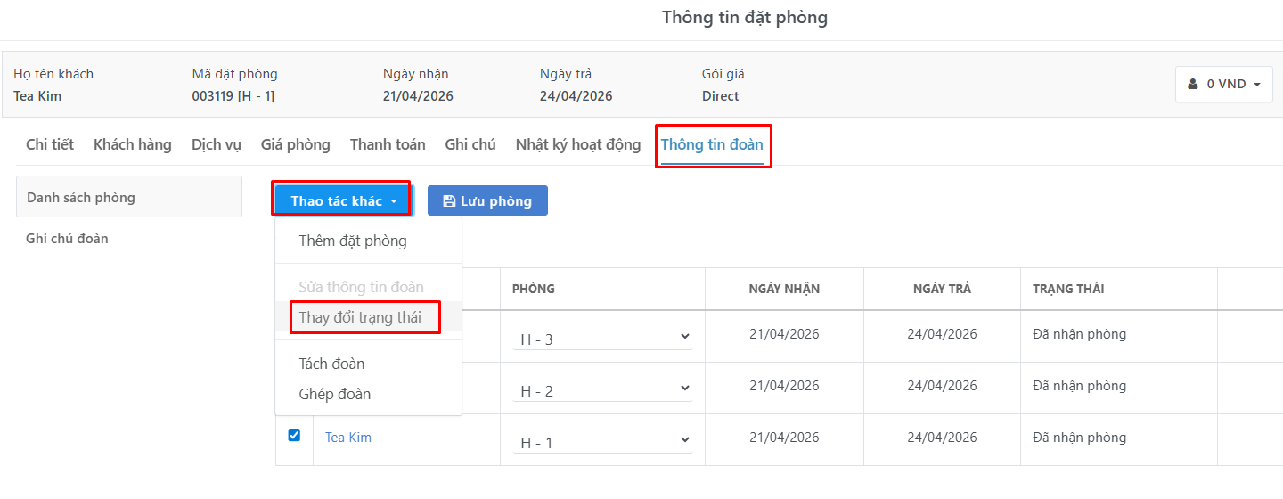Switch to the Chi tiết tab
Screen dimensions: 1283x499
(x=50, y=144)
